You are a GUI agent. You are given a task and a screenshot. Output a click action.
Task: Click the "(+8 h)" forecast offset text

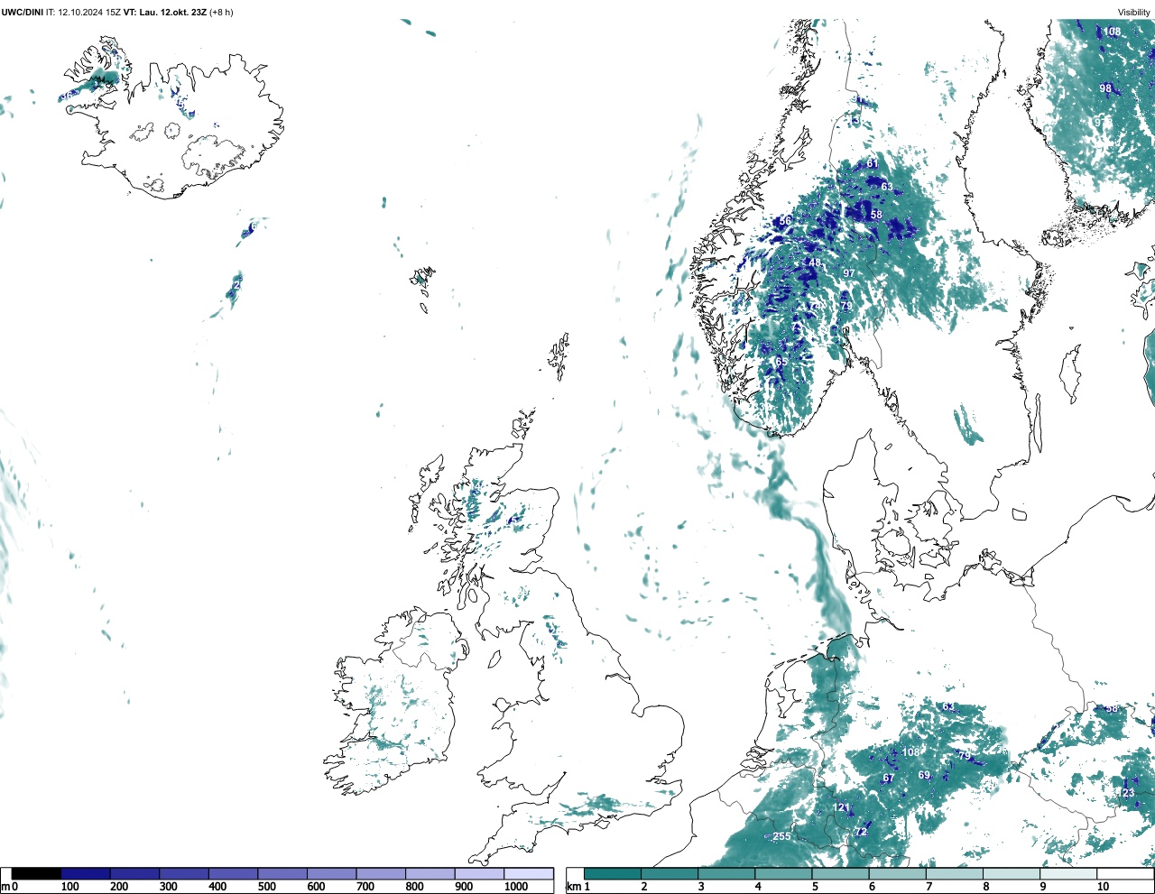click(221, 12)
